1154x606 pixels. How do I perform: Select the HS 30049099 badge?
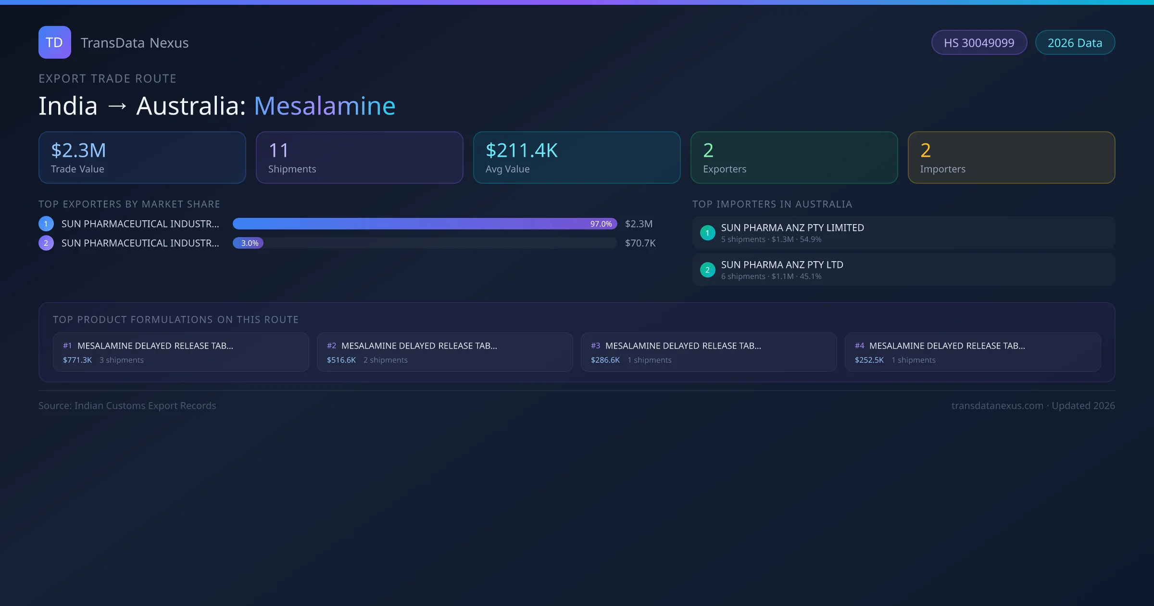[978, 43]
